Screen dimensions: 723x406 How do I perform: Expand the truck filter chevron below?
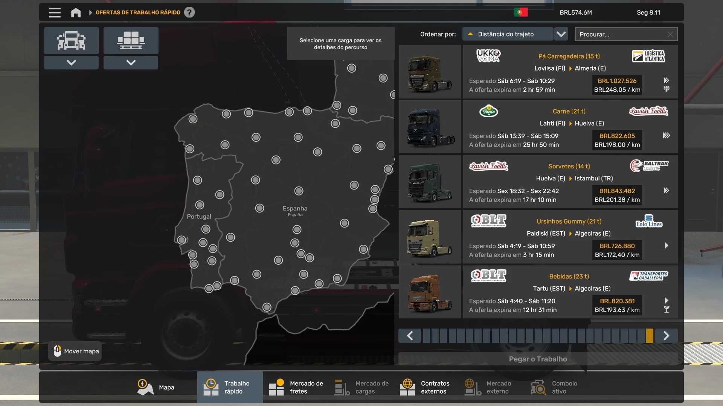(x=71, y=62)
